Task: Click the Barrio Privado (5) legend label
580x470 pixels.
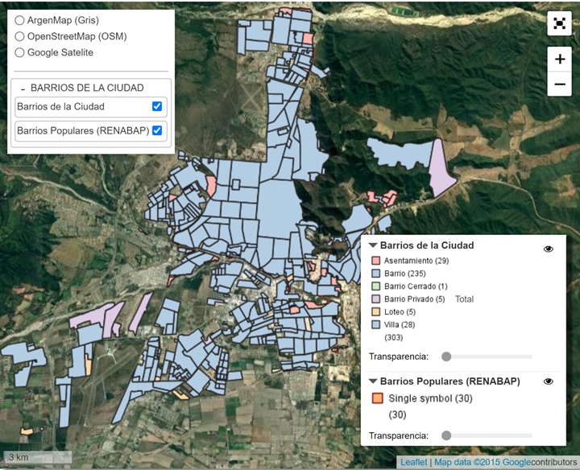Action: point(414,299)
